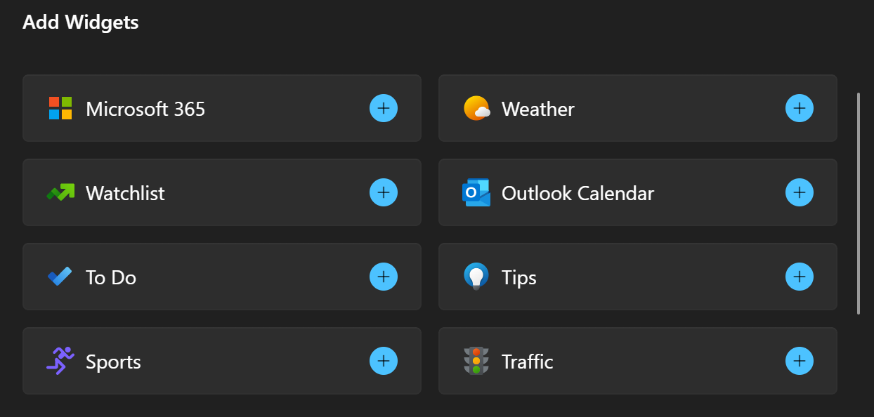Add the Traffic widget
This screenshot has width=874, height=417.
[x=799, y=361]
